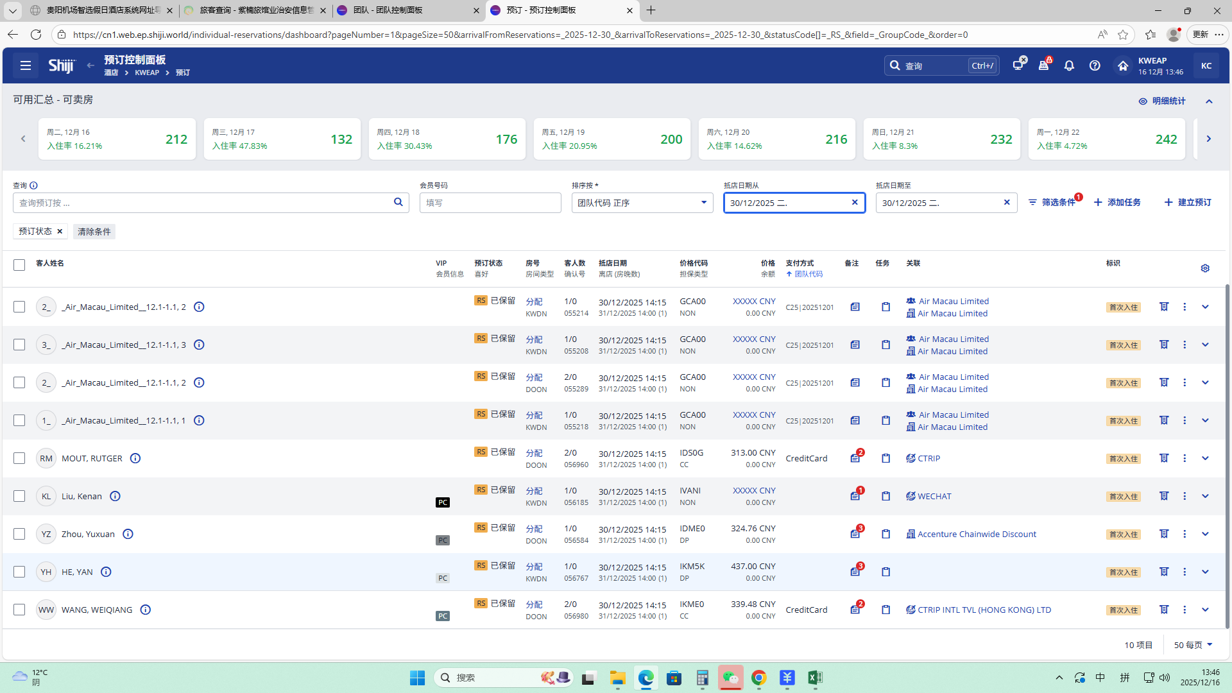Click 酒店 in the breadcrumb
Image resolution: width=1232 pixels, height=693 pixels.
(111, 73)
